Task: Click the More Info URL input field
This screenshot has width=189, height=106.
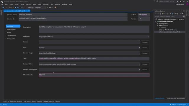Action: [x=94, y=75]
